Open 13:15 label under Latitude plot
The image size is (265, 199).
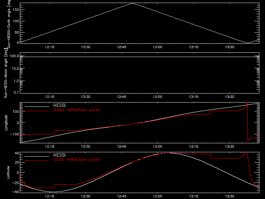(193, 196)
